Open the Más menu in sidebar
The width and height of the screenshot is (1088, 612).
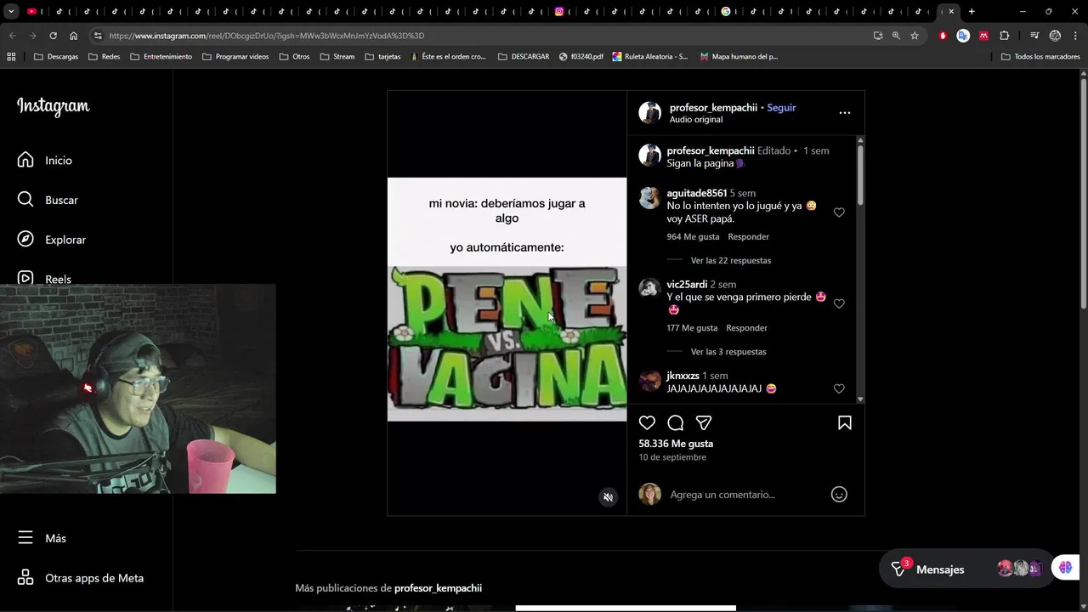click(42, 538)
